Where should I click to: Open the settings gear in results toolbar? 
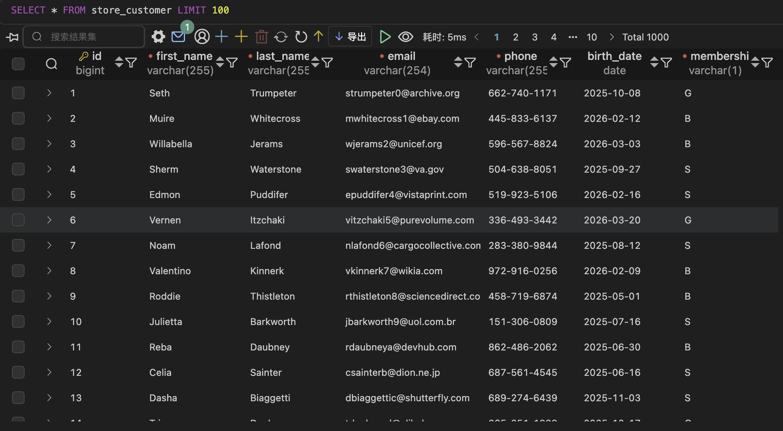coord(158,37)
